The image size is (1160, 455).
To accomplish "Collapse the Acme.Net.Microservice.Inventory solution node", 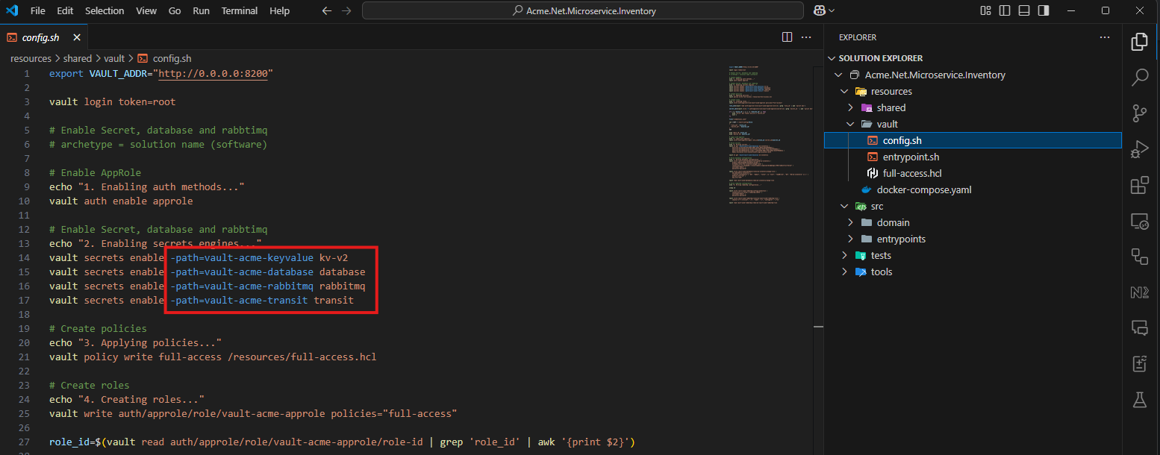I will (838, 75).
